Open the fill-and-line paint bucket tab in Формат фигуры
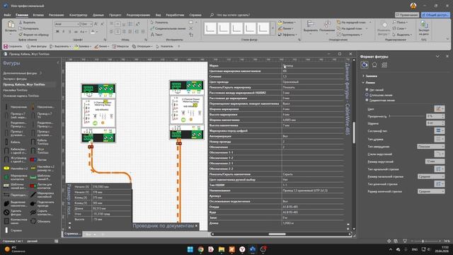The image size is (453, 255). pyautogui.click(x=365, y=65)
